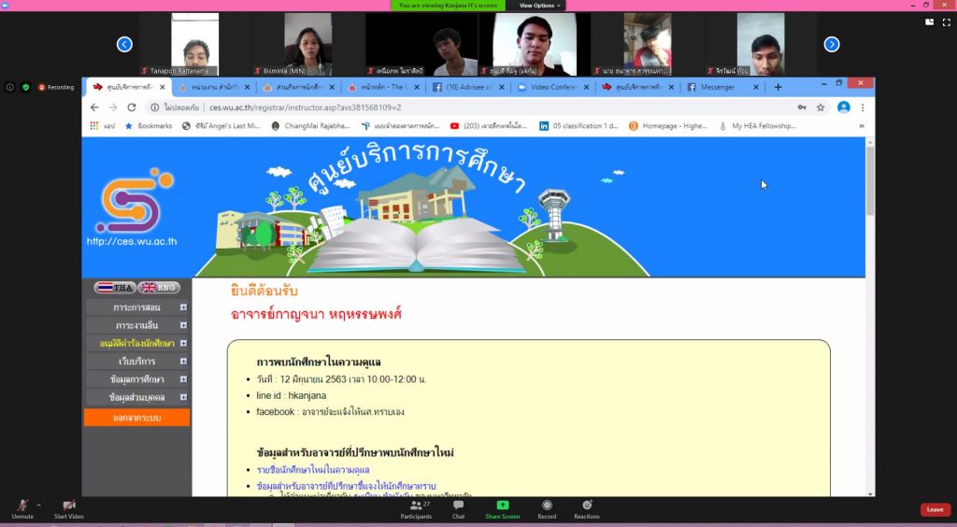Start Video from the Zoom toolbar
Image resolution: width=957 pixels, height=527 pixels.
68,506
